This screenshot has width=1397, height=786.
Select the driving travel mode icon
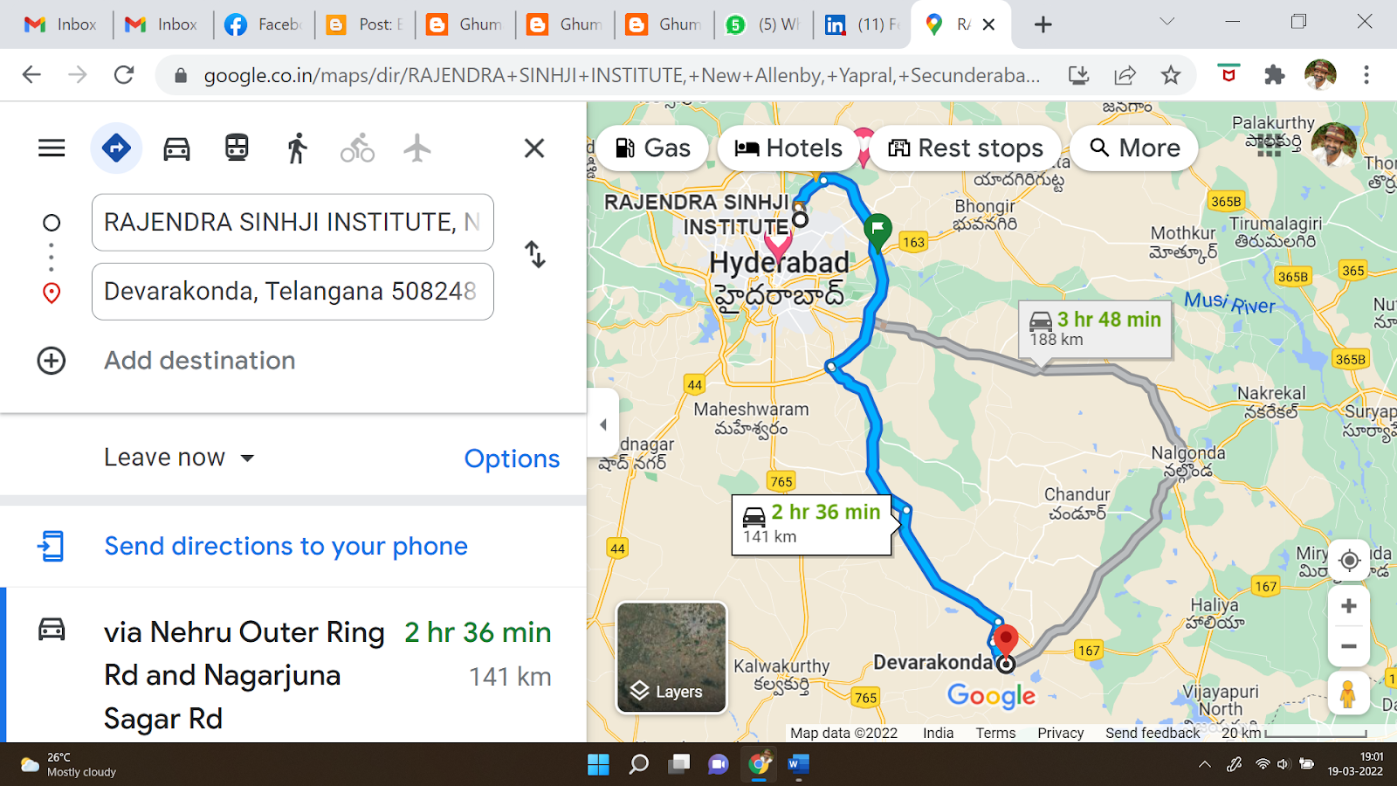point(176,148)
